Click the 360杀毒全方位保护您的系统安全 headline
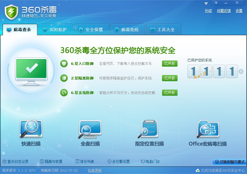 click(118, 50)
